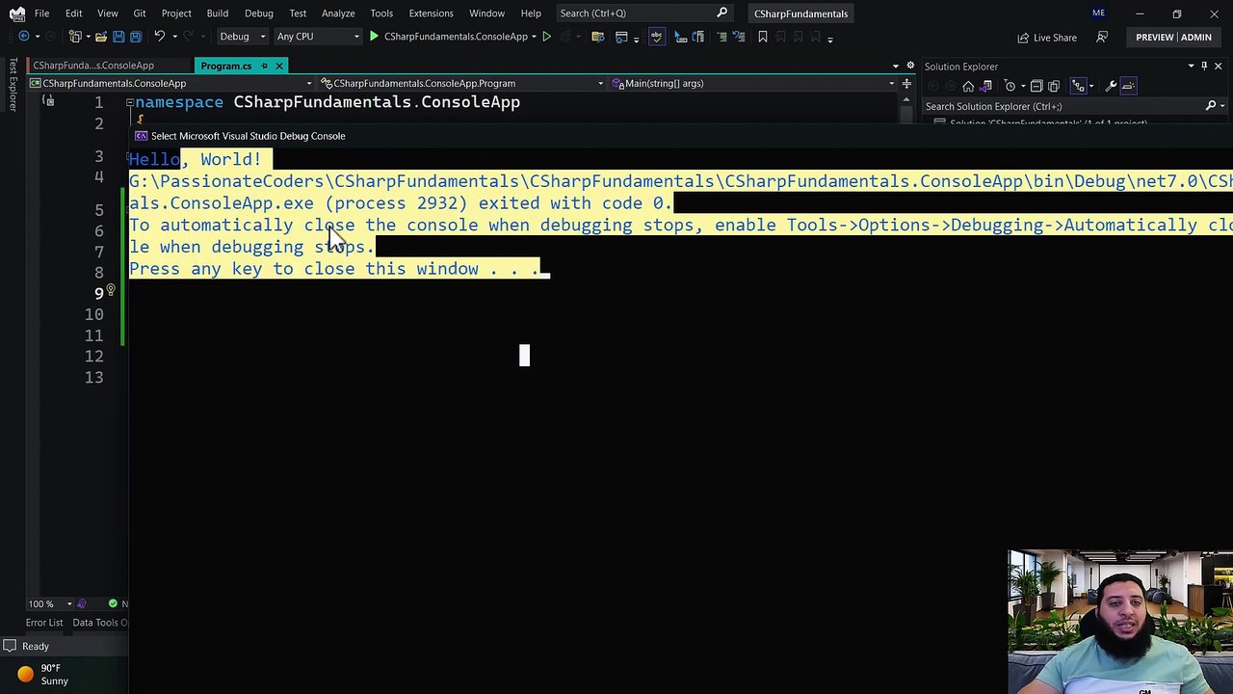1233x694 pixels.
Task: Expand the startup project dropdown arrow
Action: (x=534, y=37)
